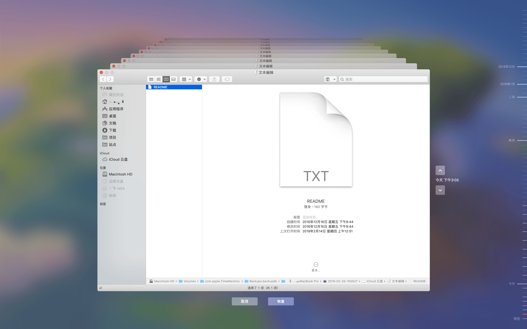Click Backups.backupdb in the path bar
The width and height of the screenshot is (527, 329).
[261, 281]
